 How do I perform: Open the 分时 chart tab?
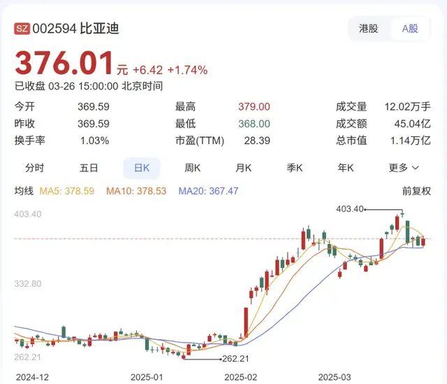tap(35, 168)
